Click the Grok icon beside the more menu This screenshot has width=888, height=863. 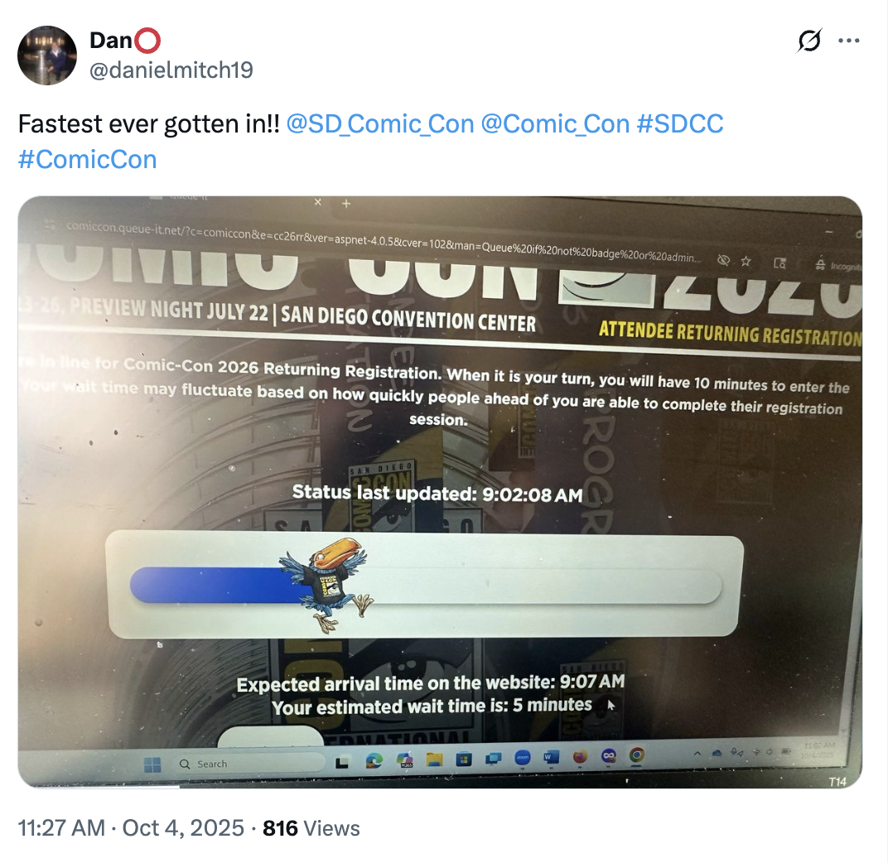pyautogui.click(x=809, y=41)
